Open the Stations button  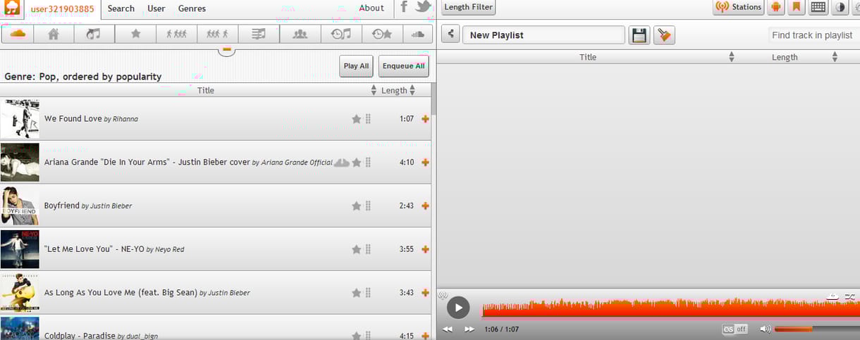coord(739,7)
